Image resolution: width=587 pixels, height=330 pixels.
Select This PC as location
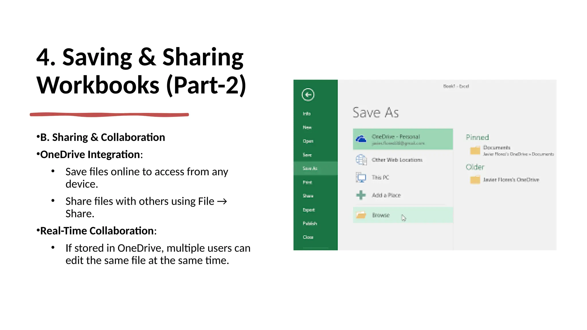[380, 177]
